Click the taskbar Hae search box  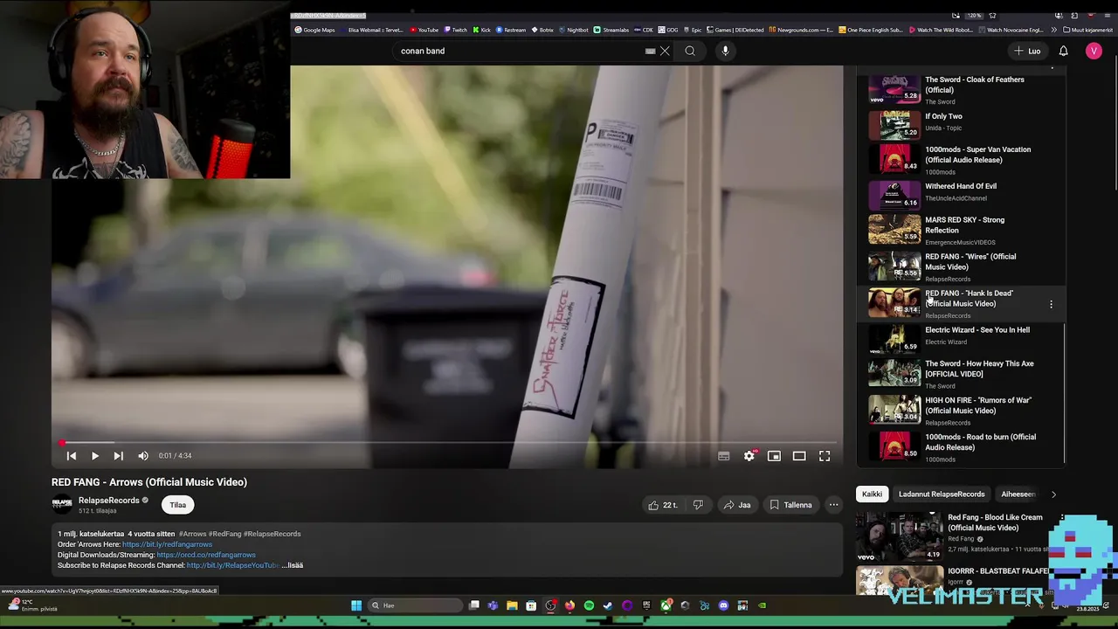pos(416,605)
